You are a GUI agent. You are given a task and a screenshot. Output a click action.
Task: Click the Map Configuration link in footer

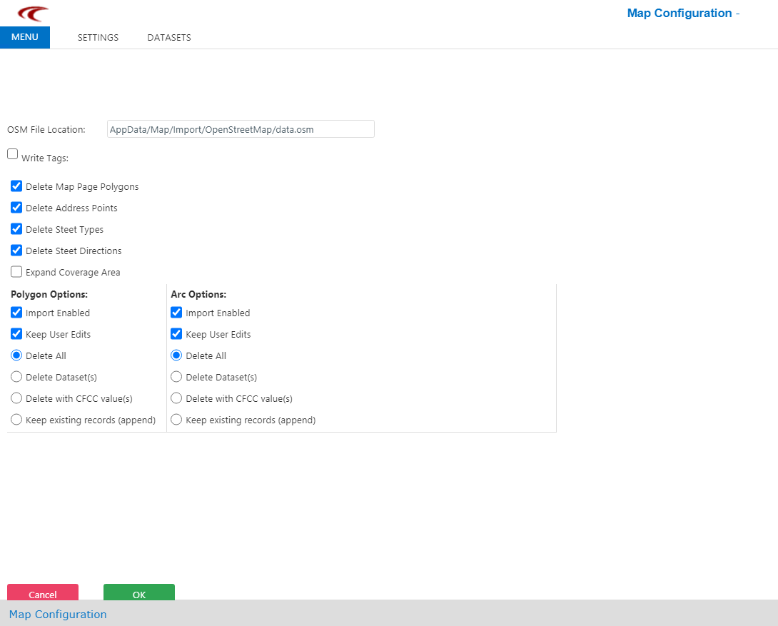pyautogui.click(x=58, y=615)
